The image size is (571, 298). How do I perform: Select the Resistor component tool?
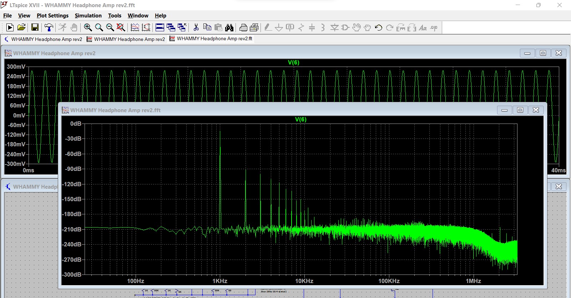pos(301,27)
